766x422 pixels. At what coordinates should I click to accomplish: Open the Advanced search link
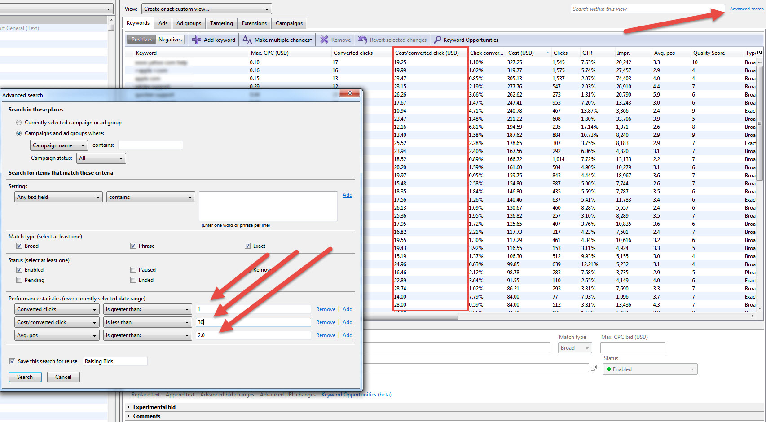(x=746, y=9)
